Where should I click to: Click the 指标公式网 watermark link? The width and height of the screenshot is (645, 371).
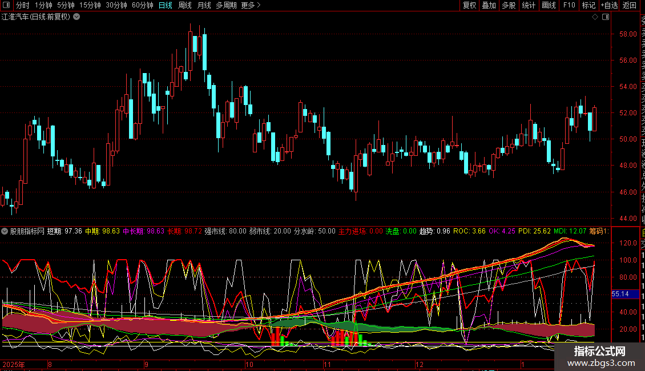click(599, 357)
